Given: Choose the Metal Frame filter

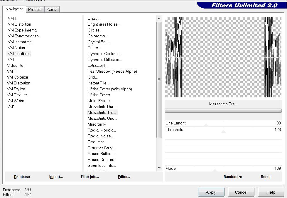Looking at the screenshot, I should [x=99, y=101].
